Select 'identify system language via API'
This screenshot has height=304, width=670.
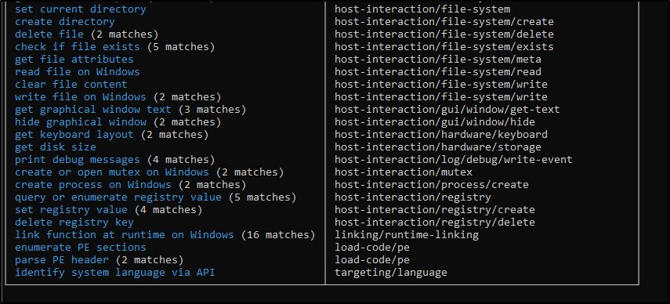point(115,273)
